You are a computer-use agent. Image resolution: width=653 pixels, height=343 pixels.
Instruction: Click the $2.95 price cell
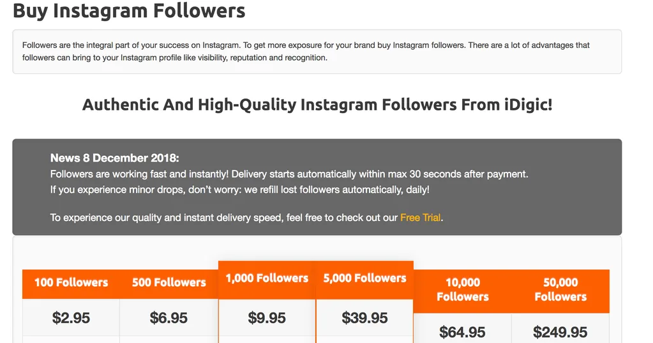point(71,317)
